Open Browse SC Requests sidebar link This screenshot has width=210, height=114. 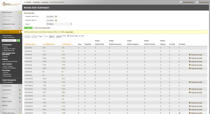coord(9,68)
